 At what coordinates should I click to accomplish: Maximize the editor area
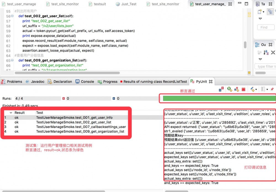click(x=246, y=4)
